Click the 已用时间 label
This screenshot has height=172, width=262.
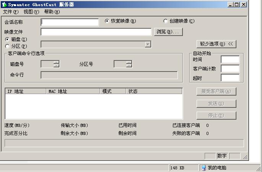127,125
